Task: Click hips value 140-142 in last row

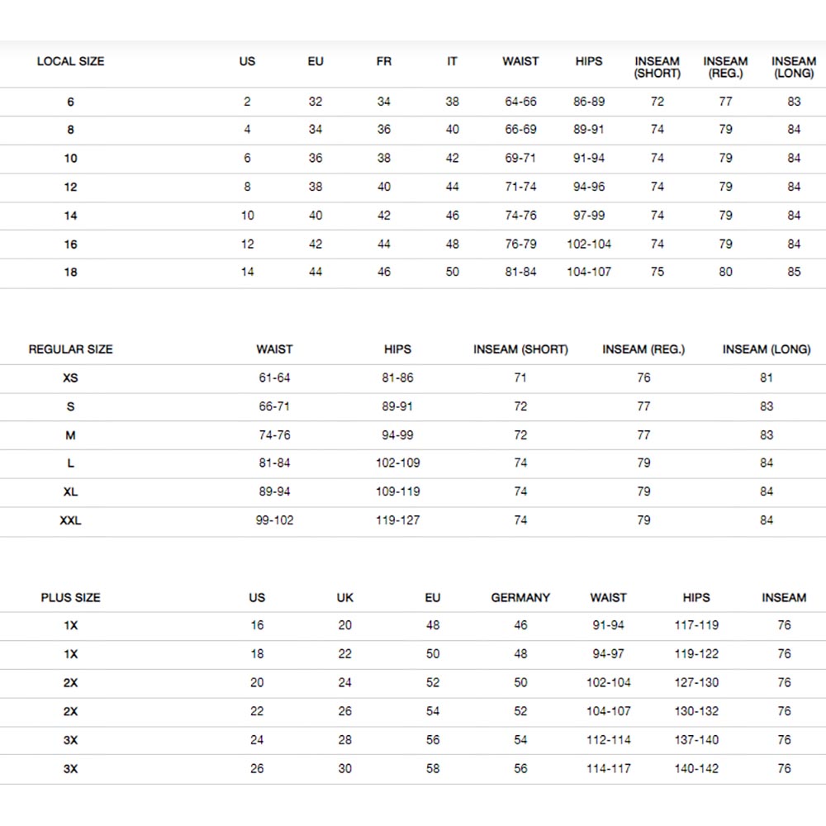Action: pyautogui.click(x=696, y=768)
